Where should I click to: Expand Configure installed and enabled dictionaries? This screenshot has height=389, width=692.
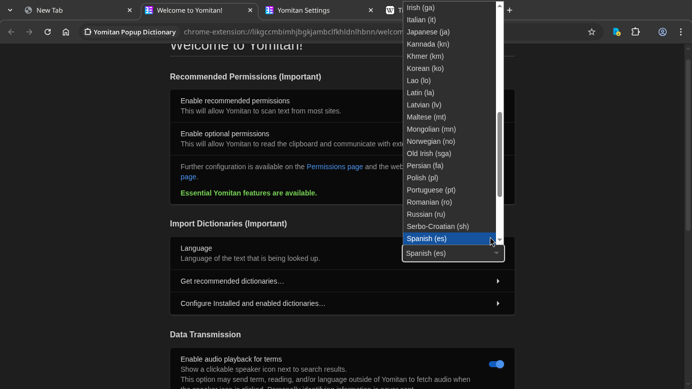(342, 303)
